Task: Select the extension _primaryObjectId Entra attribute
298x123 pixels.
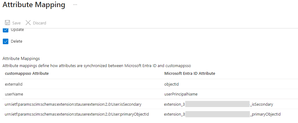Action: point(222,114)
